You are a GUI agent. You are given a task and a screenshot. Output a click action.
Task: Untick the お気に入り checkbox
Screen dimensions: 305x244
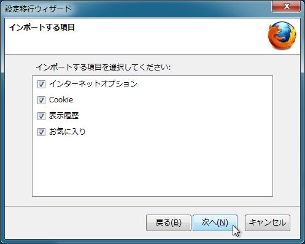41,132
